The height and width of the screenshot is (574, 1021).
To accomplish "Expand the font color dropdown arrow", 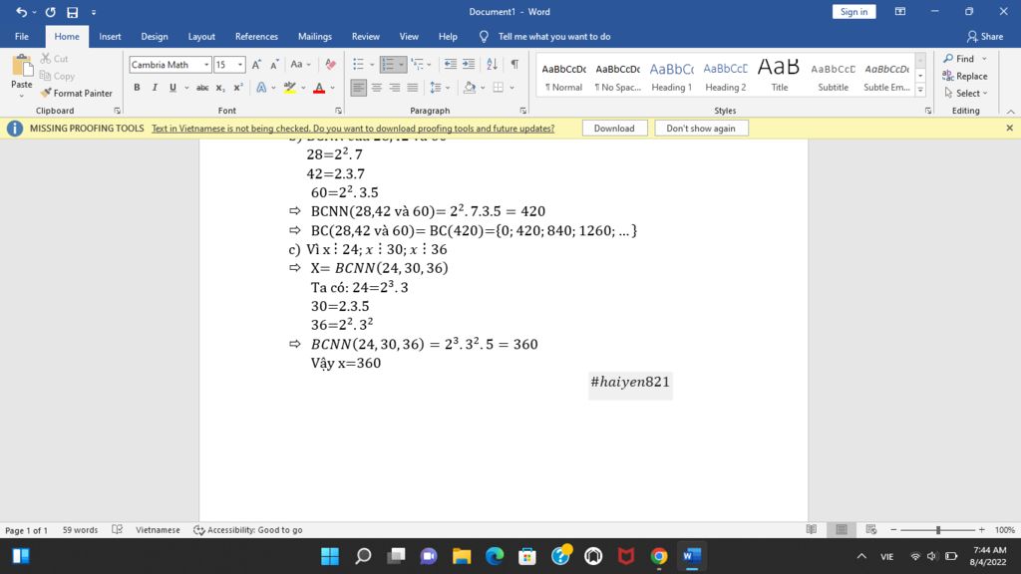I will coord(333,88).
